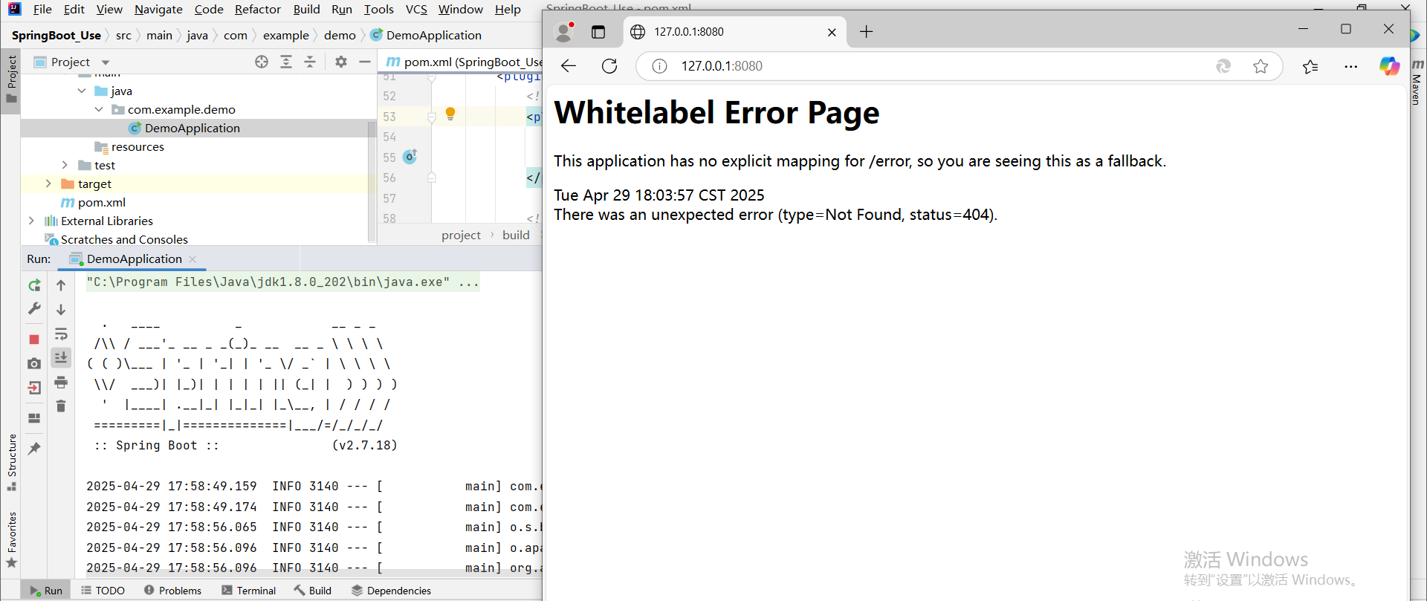The width and height of the screenshot is (1427, 601).
Task: Click the gutter icon at line 55
Action: coord(410,157)
